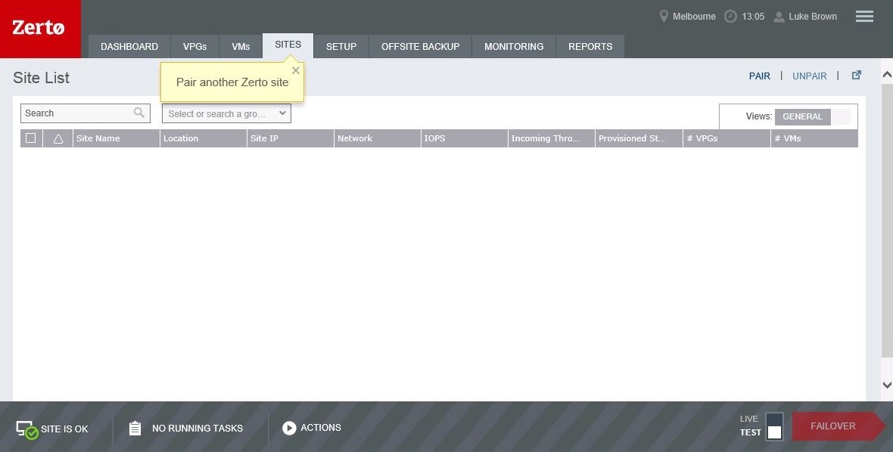The width and height of the screenshot is (893, 452).
Task: Open the MONITORING tab
Action: click(x=514, y=47)
